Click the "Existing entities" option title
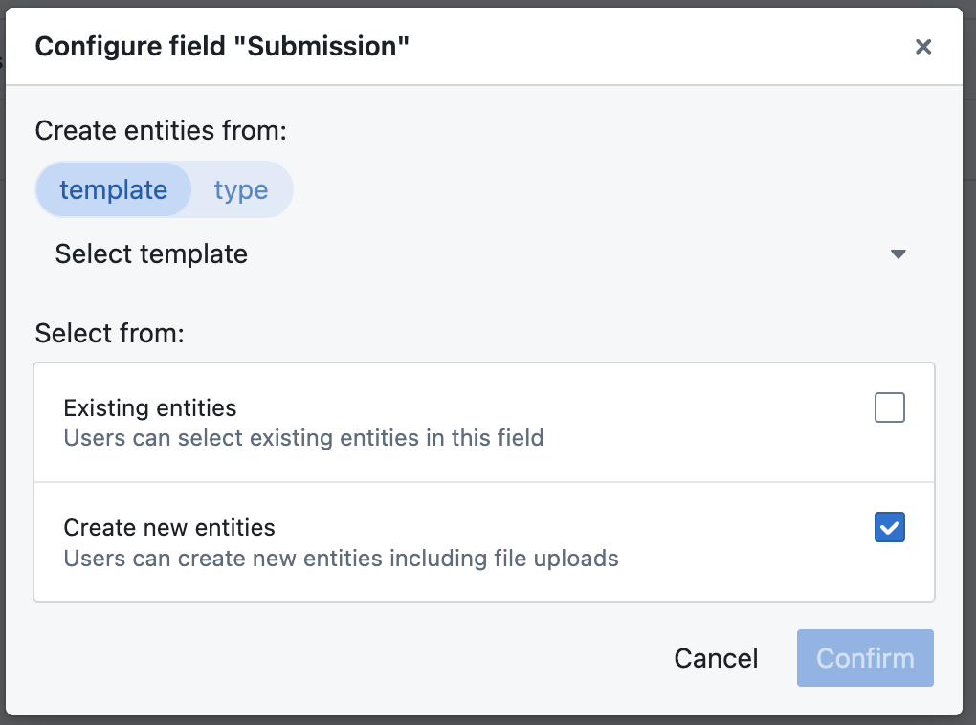976x725 pixels. point(150,408)
